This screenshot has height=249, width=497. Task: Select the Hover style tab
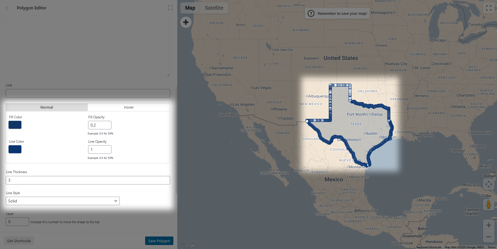(129, 107)
